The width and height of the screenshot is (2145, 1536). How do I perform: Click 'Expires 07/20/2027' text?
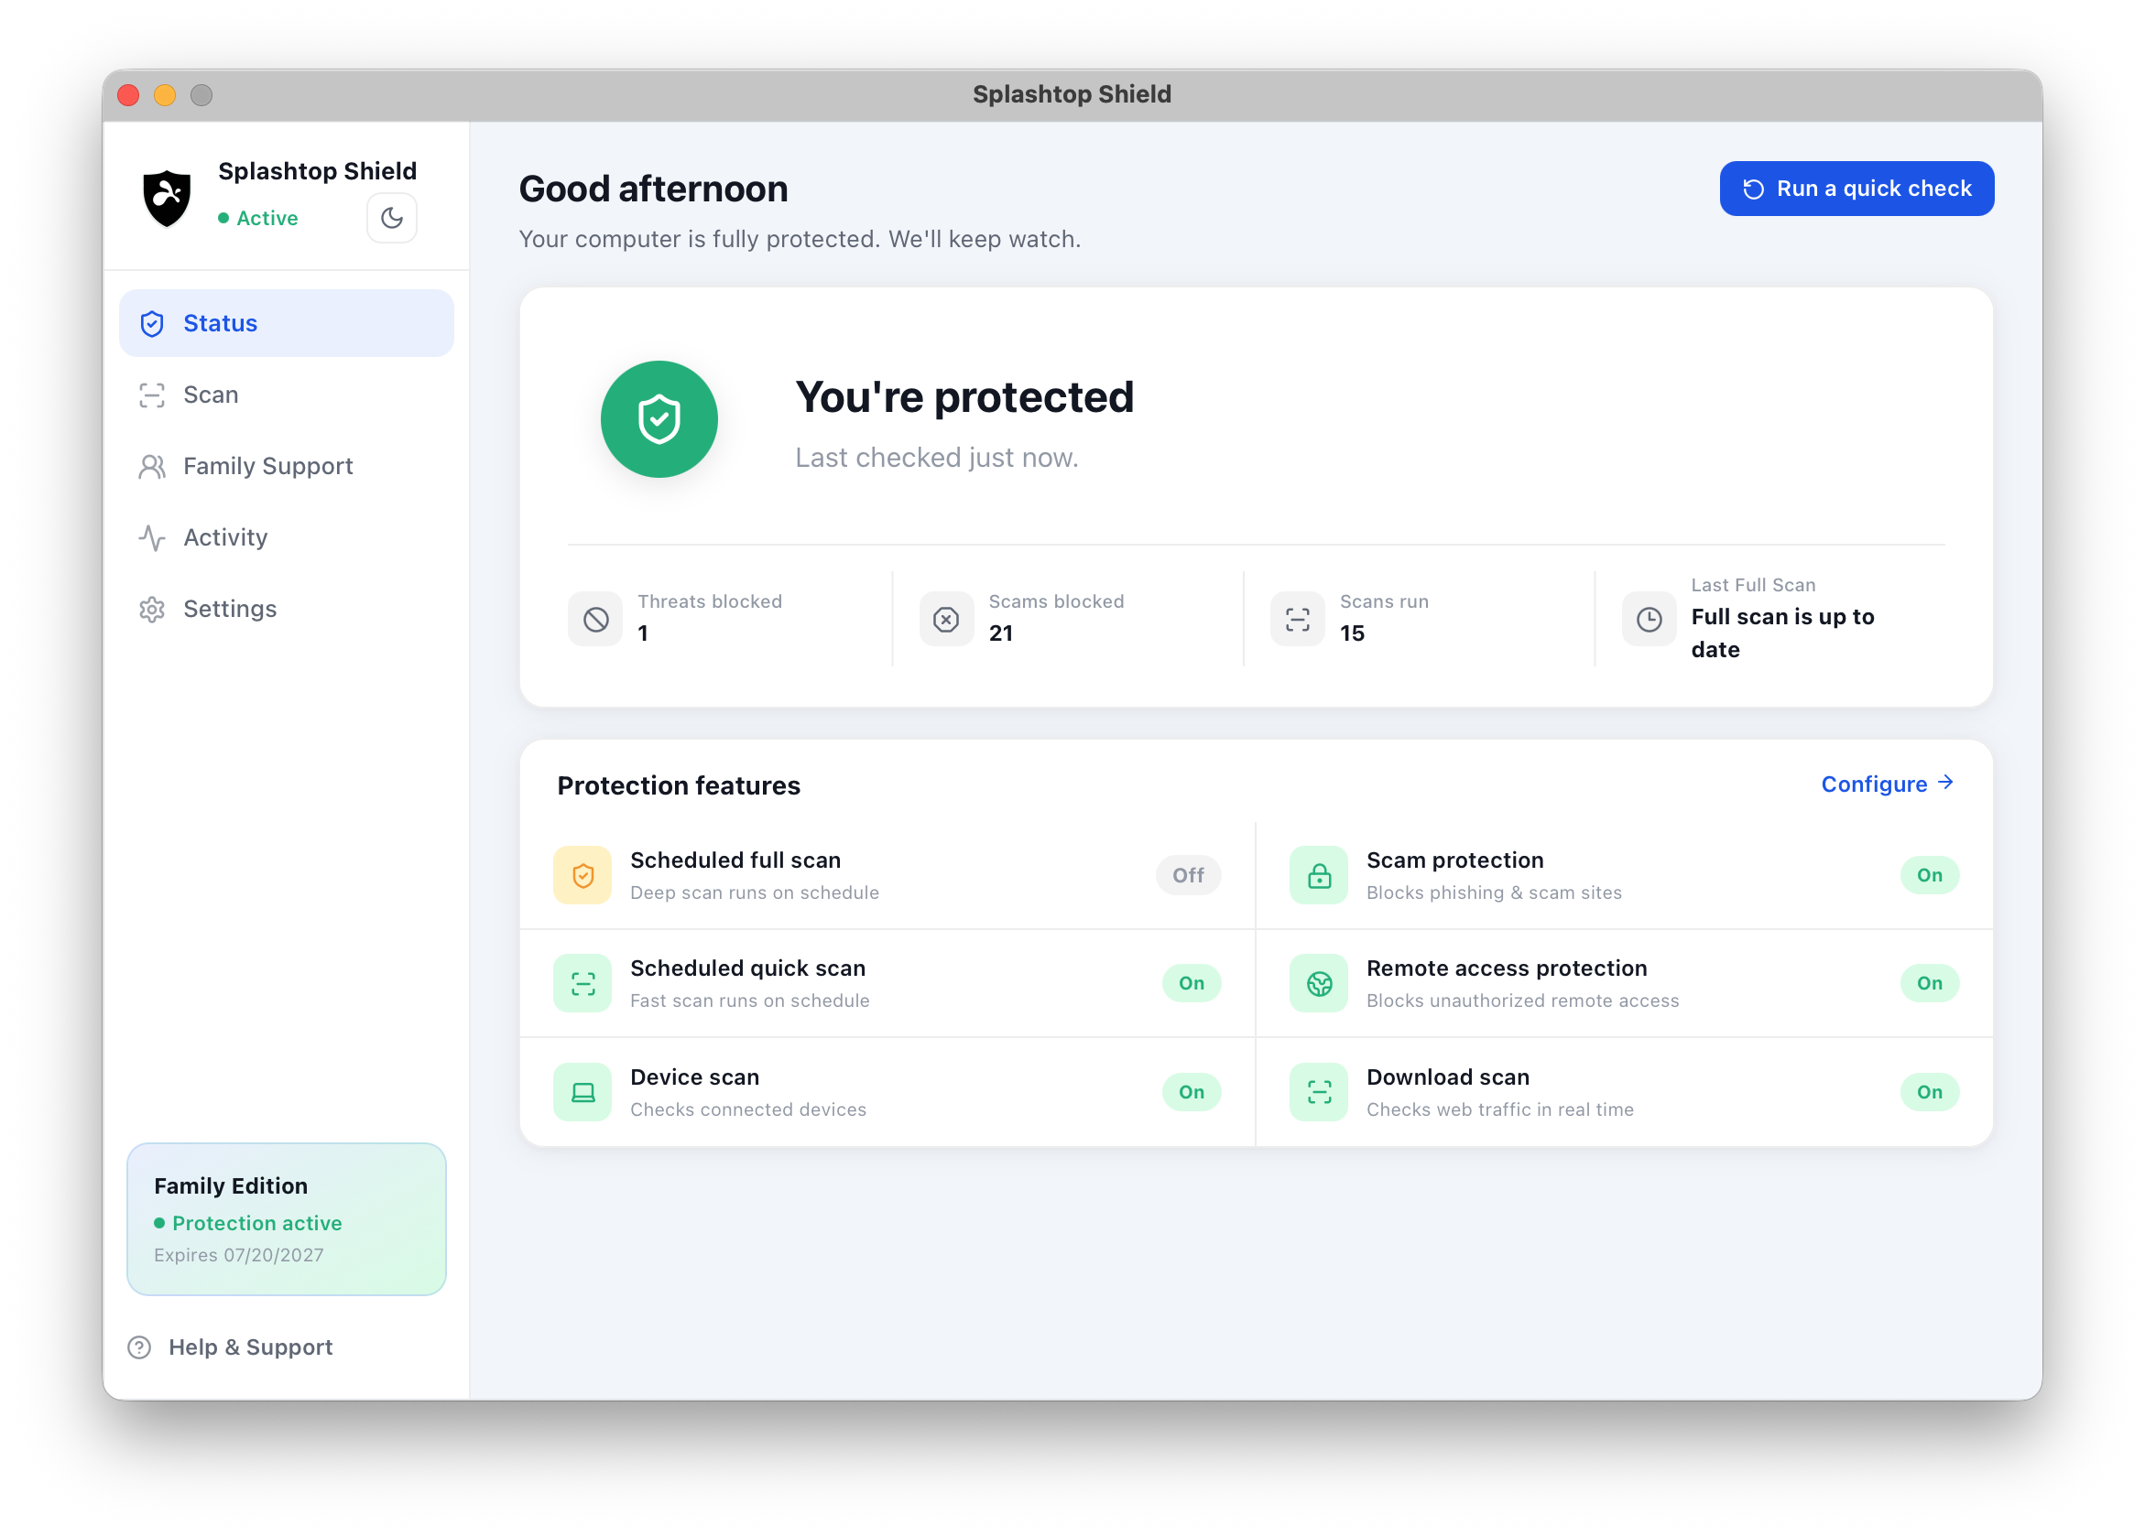pos(238,1255)
